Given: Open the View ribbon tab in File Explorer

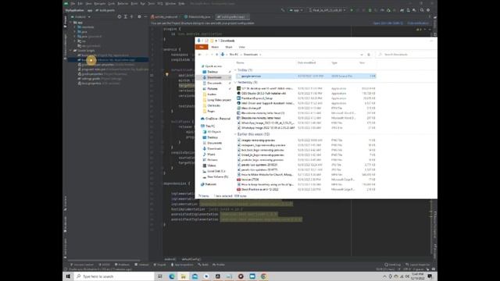Looking at the screenshot, I should tap(241, 47).
